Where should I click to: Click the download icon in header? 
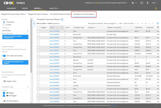pos(147,3)
